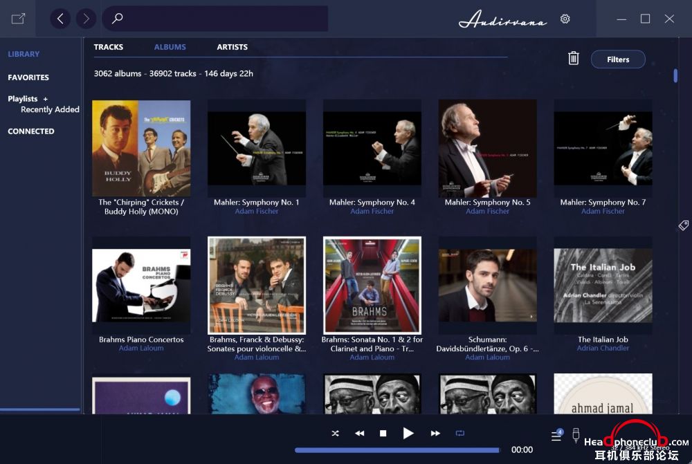Viewport: 692px width, 464px height.
Task: Toggle repeat mode
Action: point(460,433)
